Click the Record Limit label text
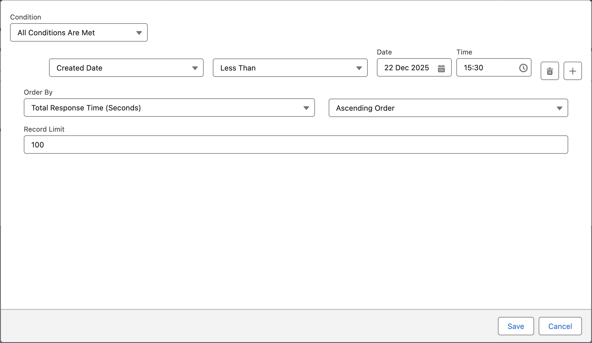Image resolution: width=592 pixels, height=343 pixels. click(44, 129)
